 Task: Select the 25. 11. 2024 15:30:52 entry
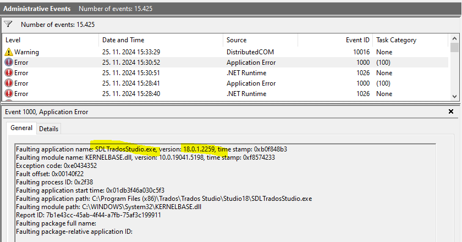[226, 63]
